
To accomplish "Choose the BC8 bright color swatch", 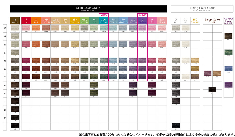I will coord(195,68).
